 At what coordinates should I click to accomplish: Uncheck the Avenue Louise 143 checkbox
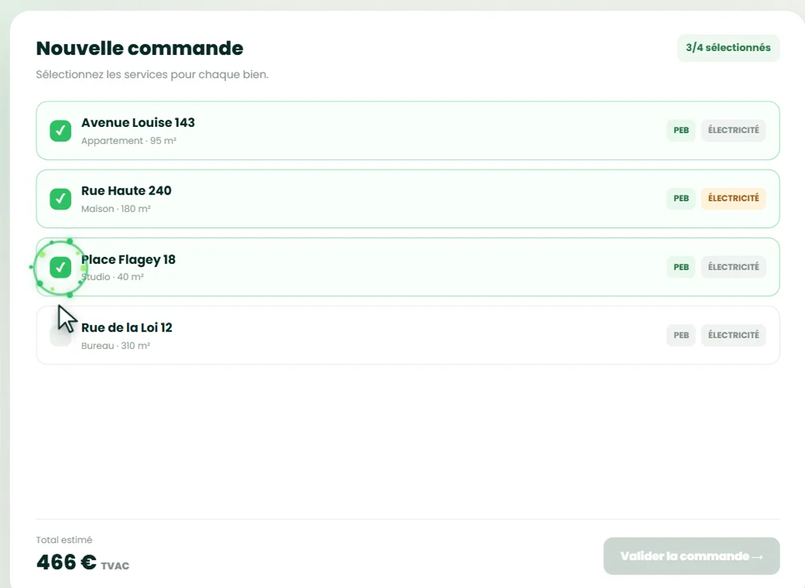tap(60, 130)
